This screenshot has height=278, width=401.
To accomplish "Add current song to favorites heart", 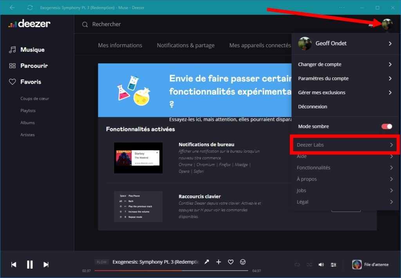I will point(231,262).
